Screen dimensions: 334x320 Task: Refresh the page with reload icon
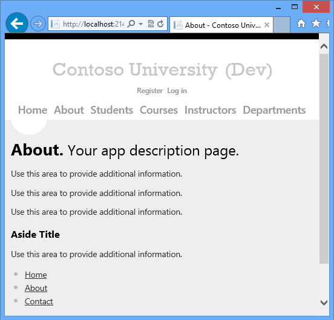pyautogui.click(x=160, y=24)
